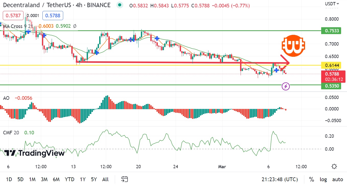Toggle log scale mode
Screen dimensions: 347x185
pos(323,179)
